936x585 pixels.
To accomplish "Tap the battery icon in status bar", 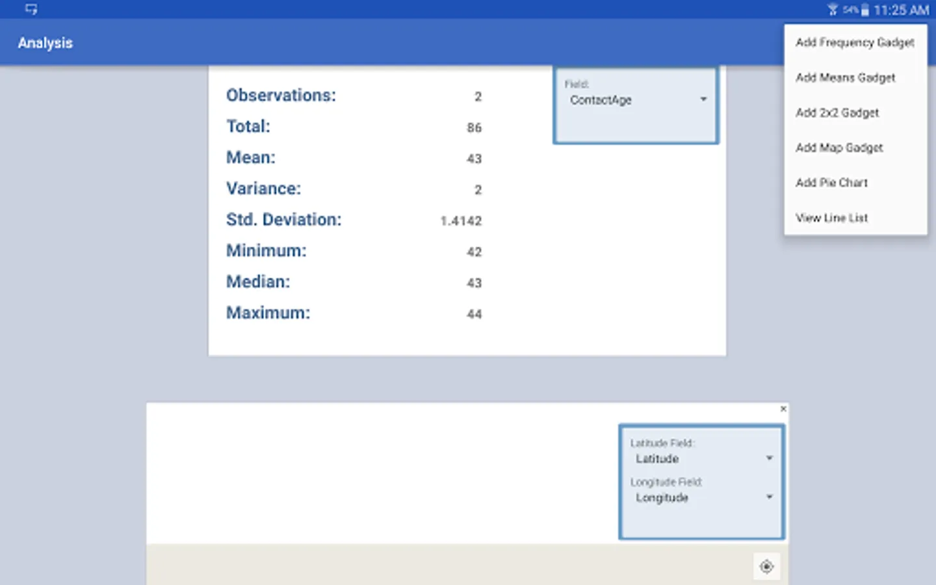I will [865, 10].
